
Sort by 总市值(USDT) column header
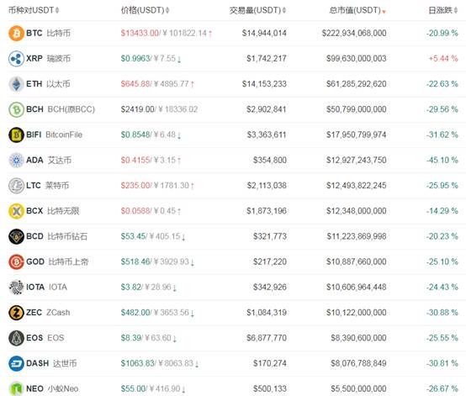(357, 10)
